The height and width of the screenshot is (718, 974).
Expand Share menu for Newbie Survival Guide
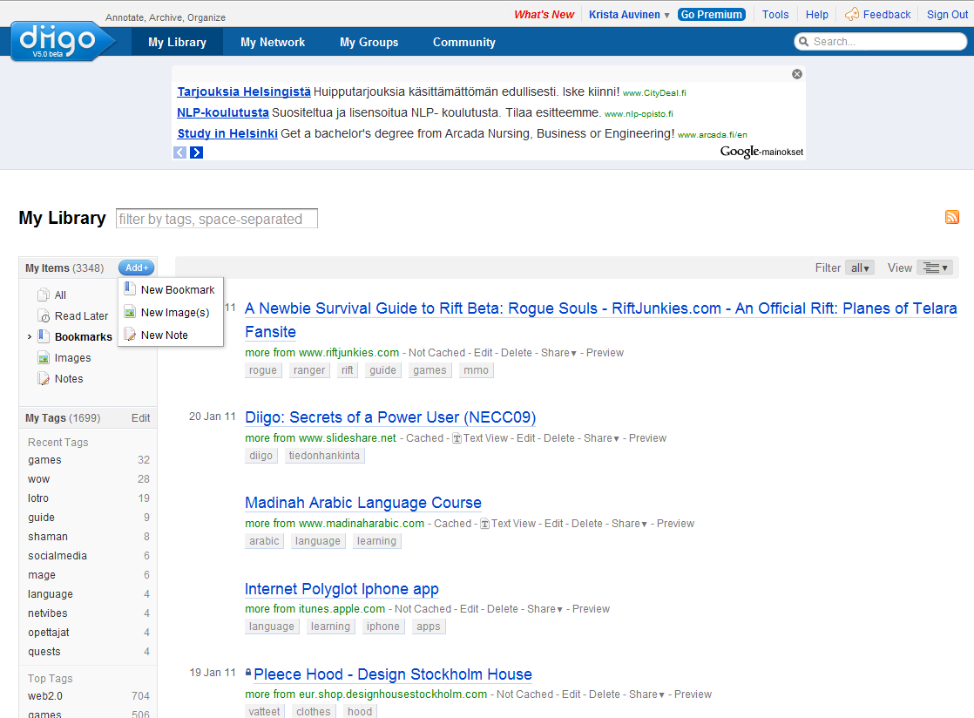(x=558, y=353)
